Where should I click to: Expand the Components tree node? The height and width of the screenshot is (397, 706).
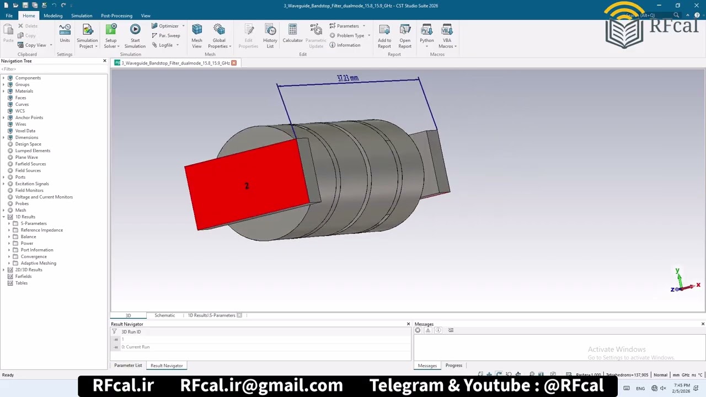click(3, 78)
